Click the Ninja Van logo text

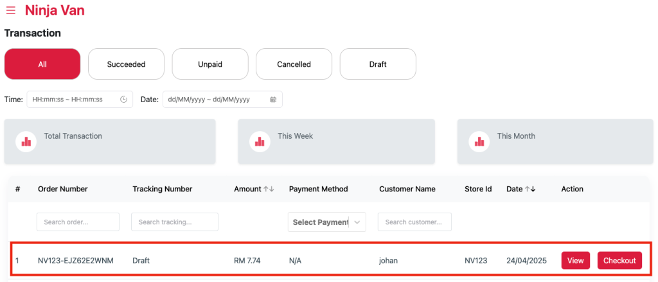pos(55,10)
